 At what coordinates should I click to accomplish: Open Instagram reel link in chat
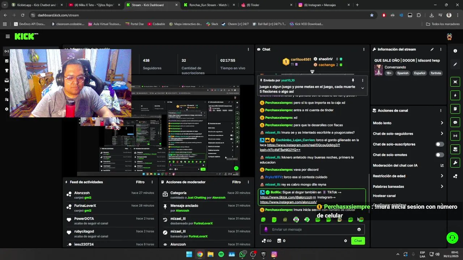(x=300, y=147)
